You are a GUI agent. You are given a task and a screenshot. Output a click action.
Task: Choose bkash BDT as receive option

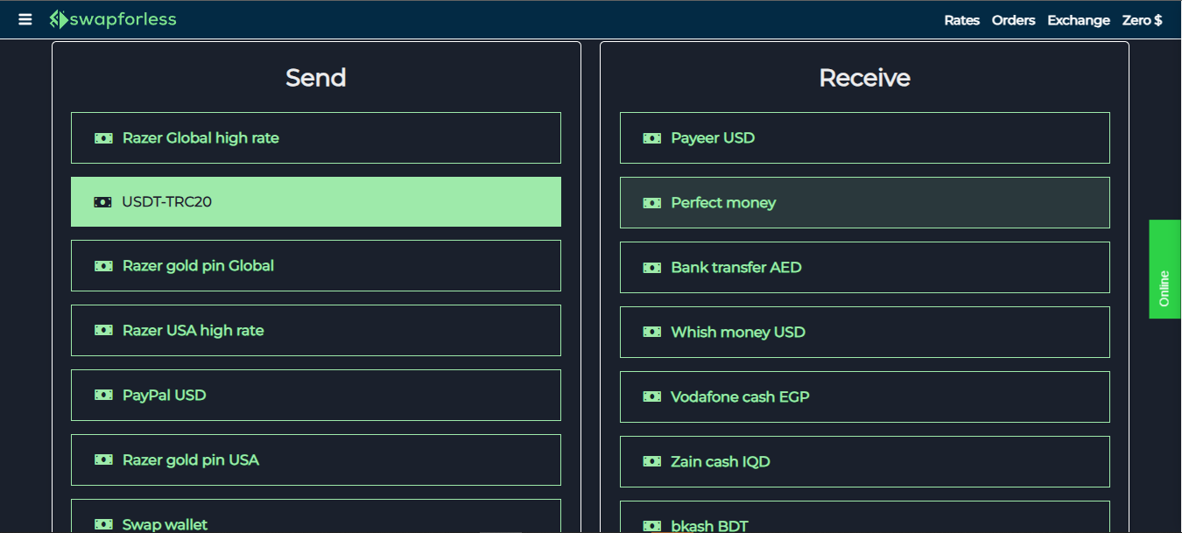click(x=864, y=522)
